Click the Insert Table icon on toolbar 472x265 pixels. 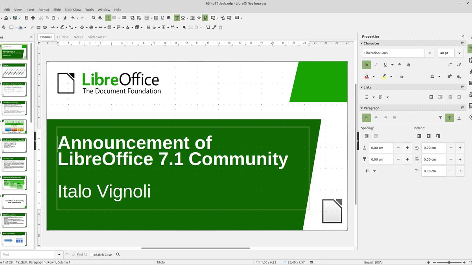point(146,18)
